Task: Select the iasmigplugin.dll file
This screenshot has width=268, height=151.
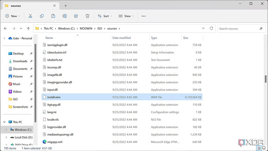Action: pos(122,45)
